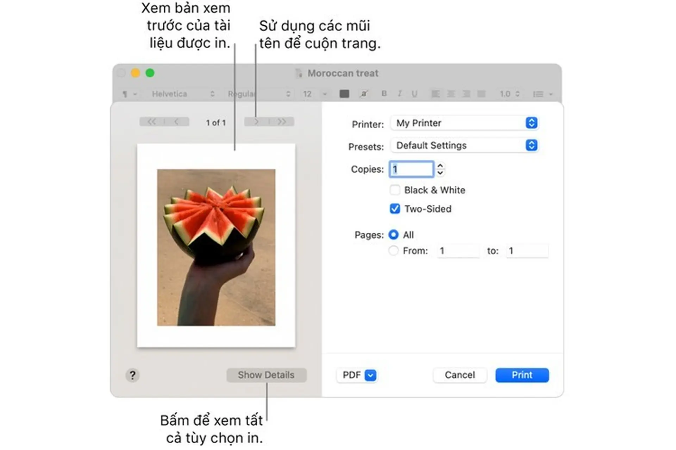Screen dimensions: 676x450
Task: Open the PDF dropdown menu
Action: click(357, 375)
